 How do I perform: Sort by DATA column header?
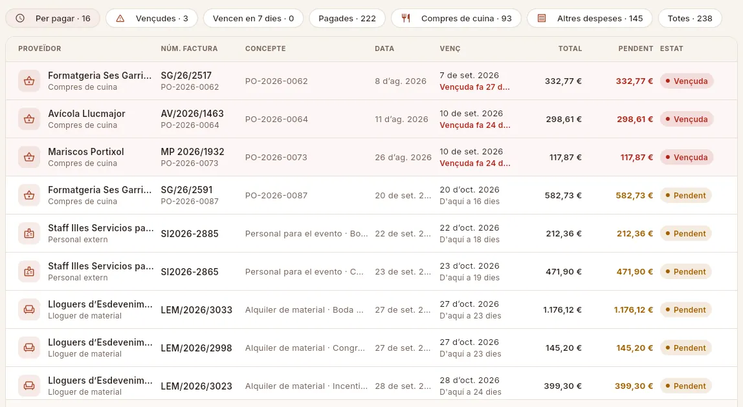(384, 48)
